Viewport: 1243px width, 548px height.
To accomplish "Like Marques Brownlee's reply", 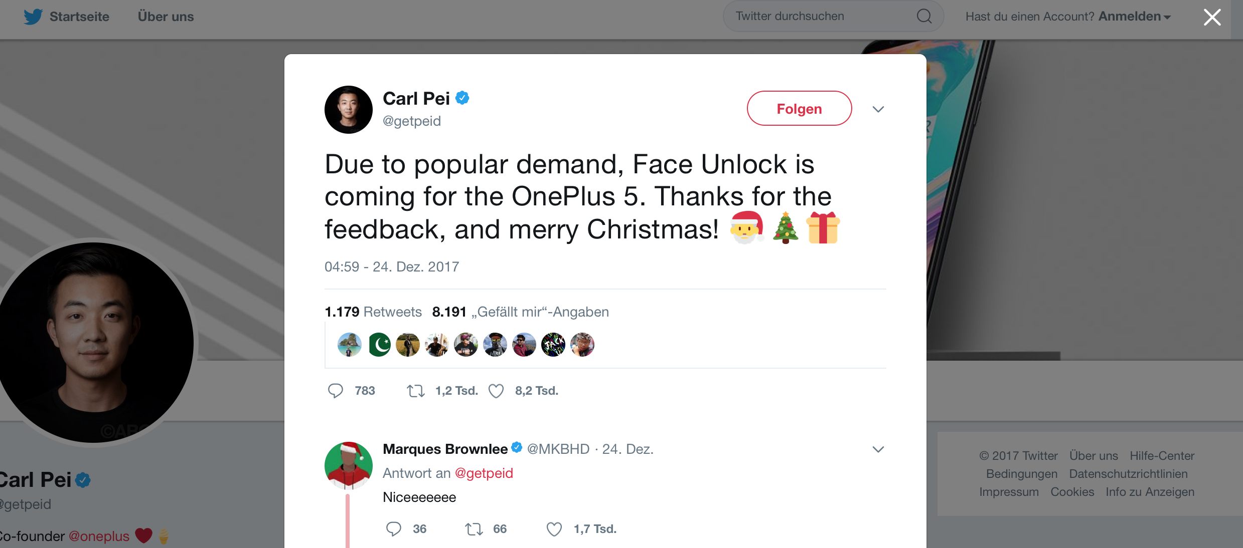I will point(554,529).
